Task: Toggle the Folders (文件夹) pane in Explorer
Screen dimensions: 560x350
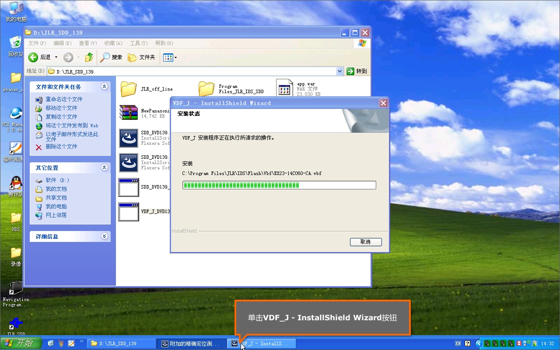Action: pos(141,57)
